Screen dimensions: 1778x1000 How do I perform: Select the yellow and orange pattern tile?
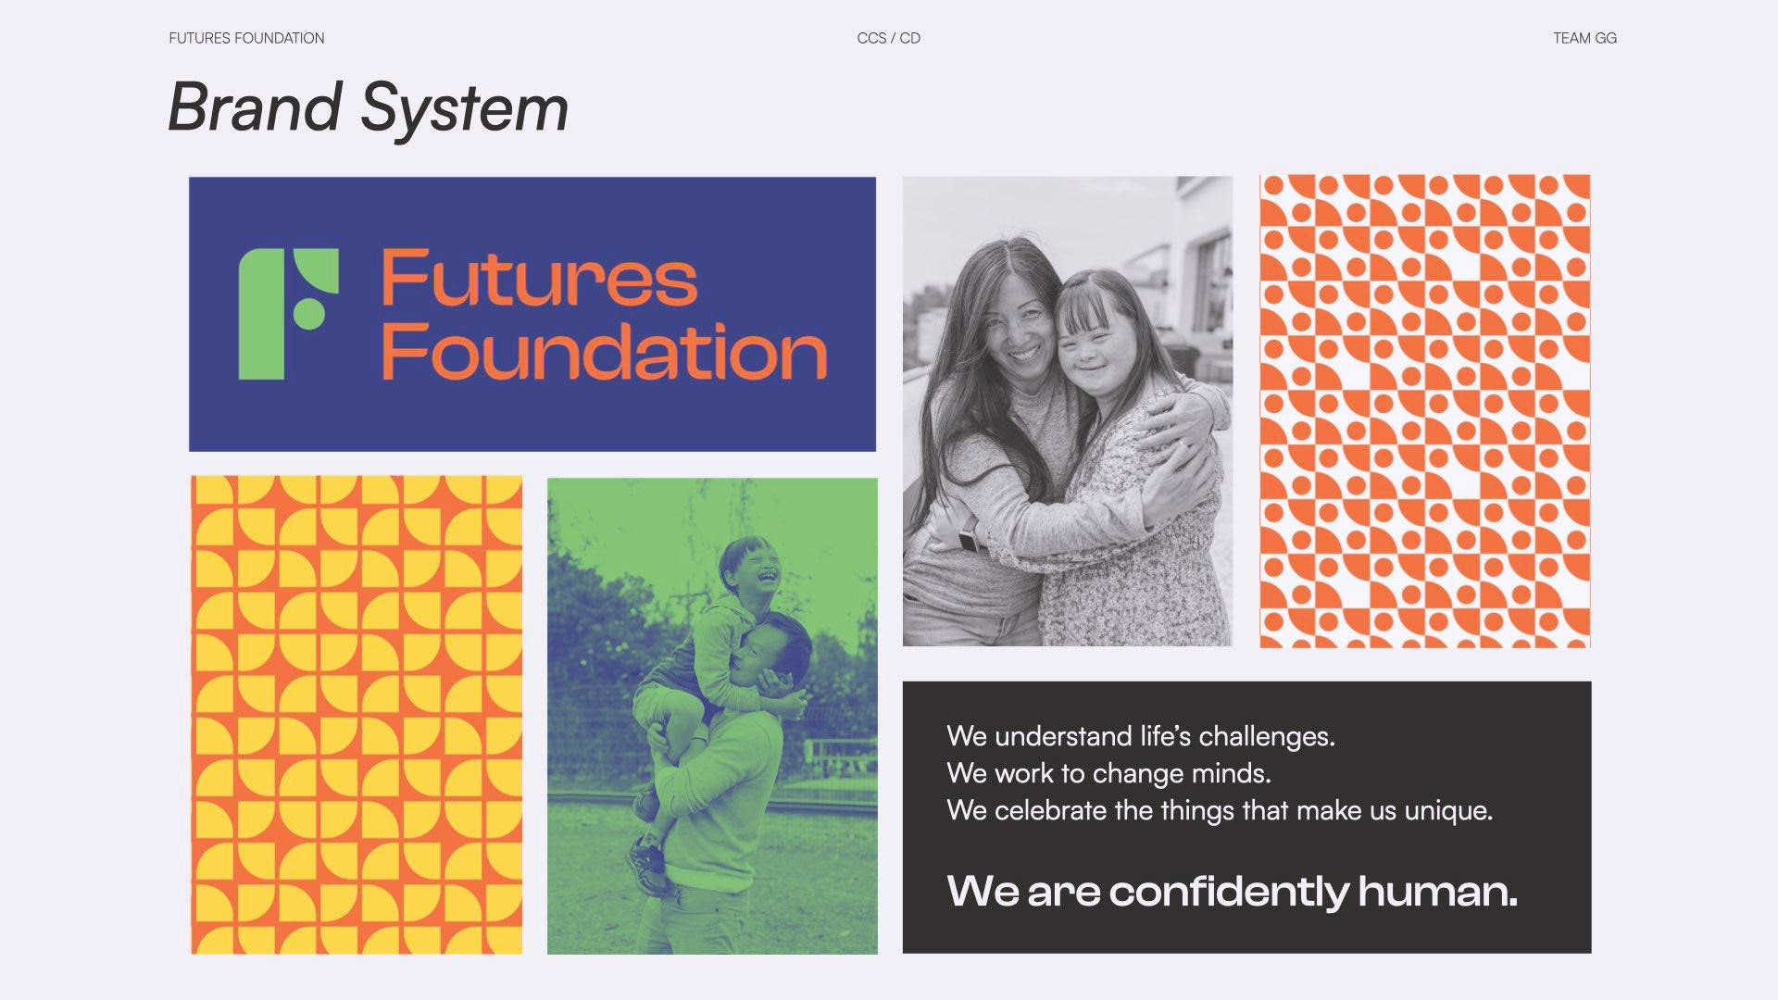[x=357, y=715]
